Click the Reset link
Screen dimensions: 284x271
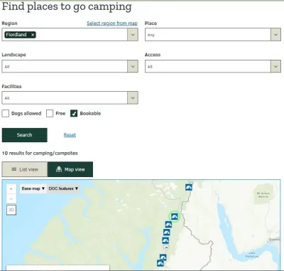tap(70, 135)
